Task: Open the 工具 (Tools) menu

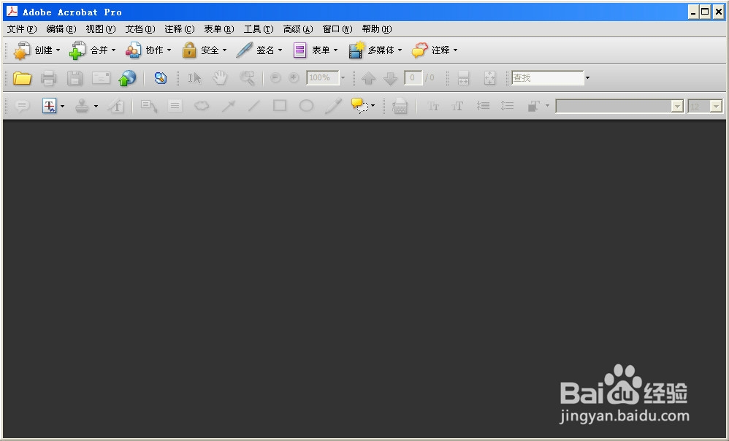Action: point(259,29)
